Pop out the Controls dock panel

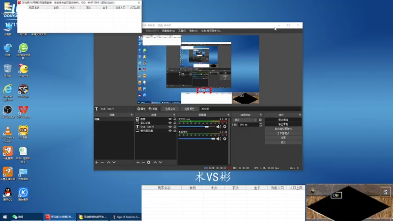pyautogui.click(x=300, y=115)
